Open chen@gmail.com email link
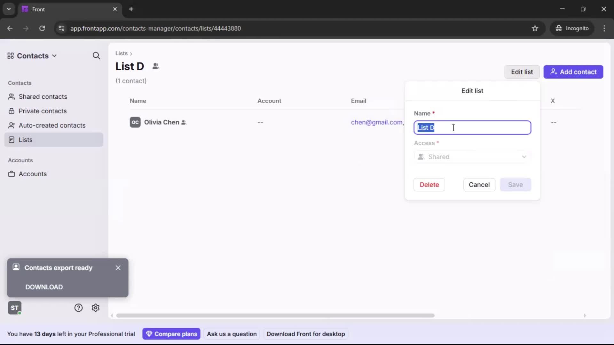 [377, 122]
